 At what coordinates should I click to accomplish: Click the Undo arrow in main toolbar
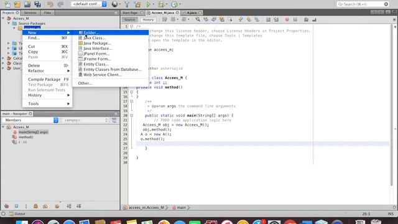coord(50,4)
